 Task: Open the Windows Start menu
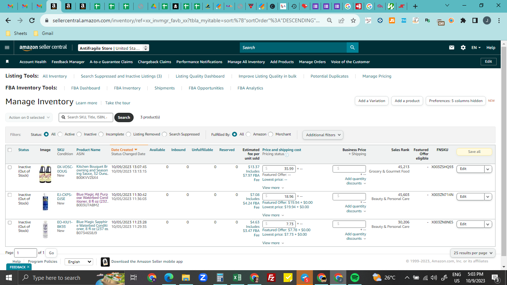click(x=9, y=278)
